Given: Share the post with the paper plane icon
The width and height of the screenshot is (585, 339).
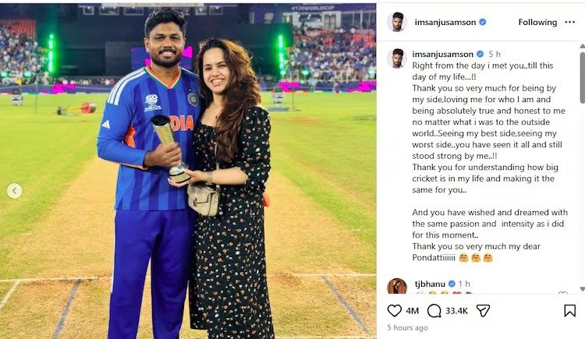Looking at the screenshot, I should (483, 310).
